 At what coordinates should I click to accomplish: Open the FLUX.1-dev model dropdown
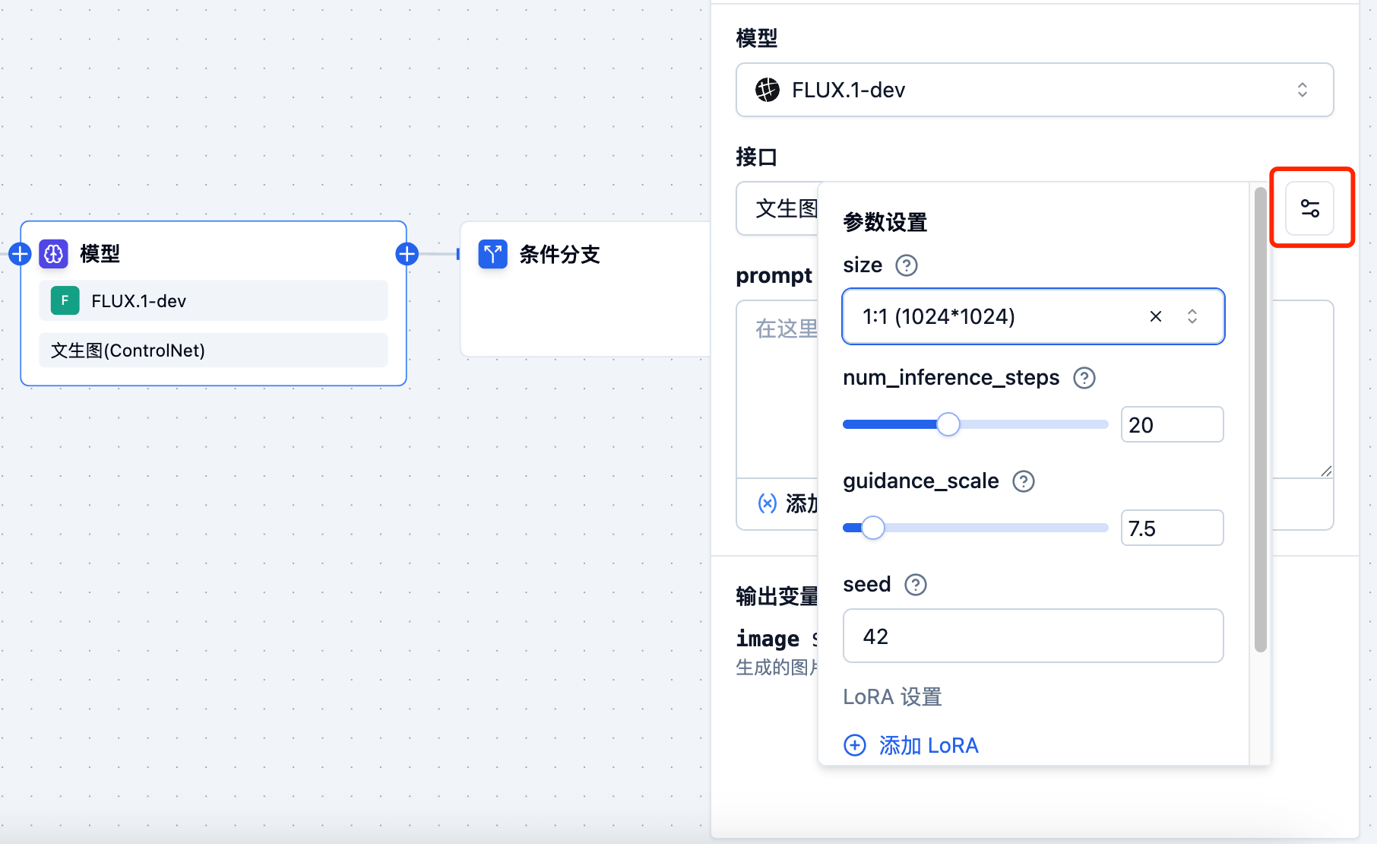1034,90
